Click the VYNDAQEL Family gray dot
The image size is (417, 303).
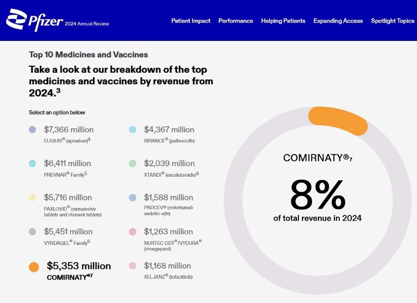click(32, 231)
